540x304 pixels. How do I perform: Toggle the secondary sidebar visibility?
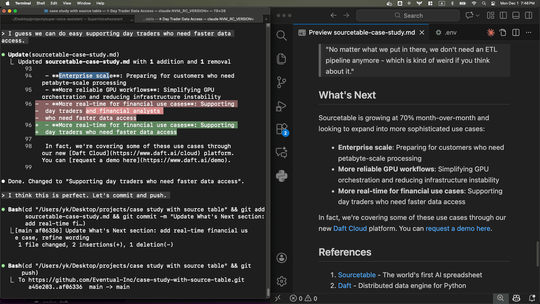pos(529,15)
